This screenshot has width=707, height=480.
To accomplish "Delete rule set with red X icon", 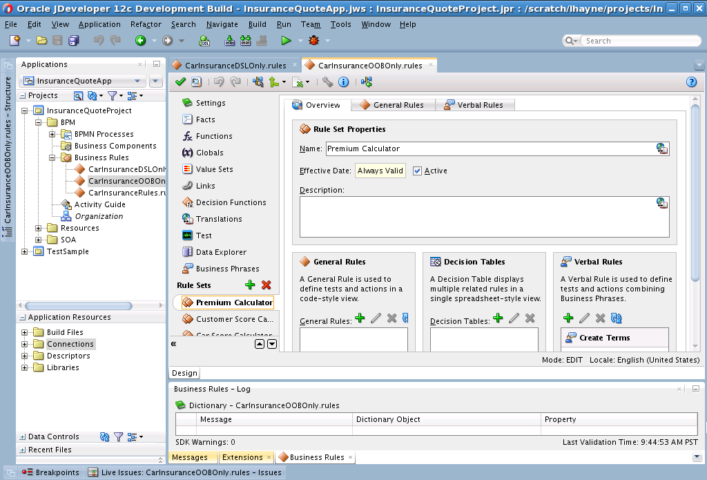I will click(266, 285).
